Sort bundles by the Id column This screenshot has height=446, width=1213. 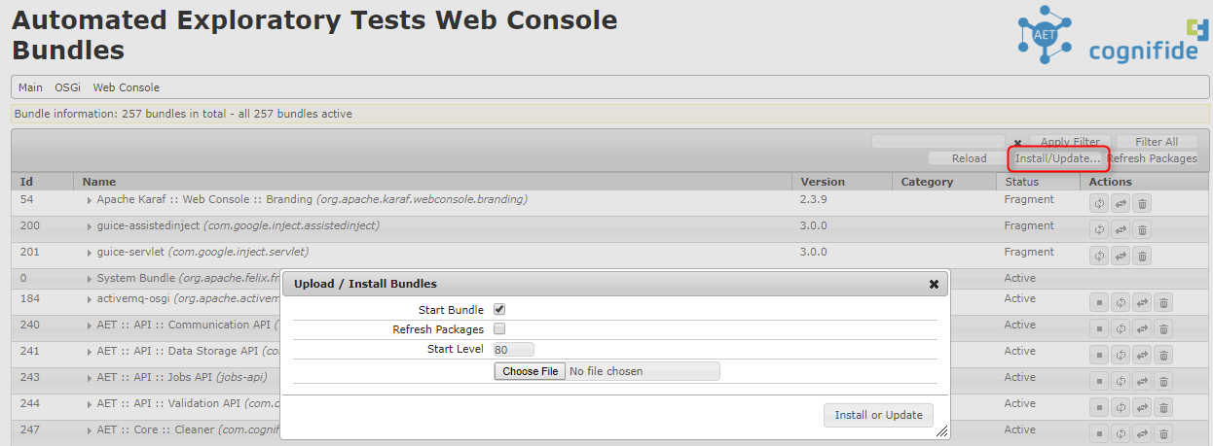[43, 182]
